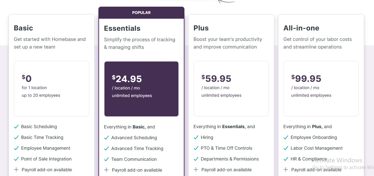Click the All-in-one plan heading
The image size is (374, 176).
click(301, 28)
